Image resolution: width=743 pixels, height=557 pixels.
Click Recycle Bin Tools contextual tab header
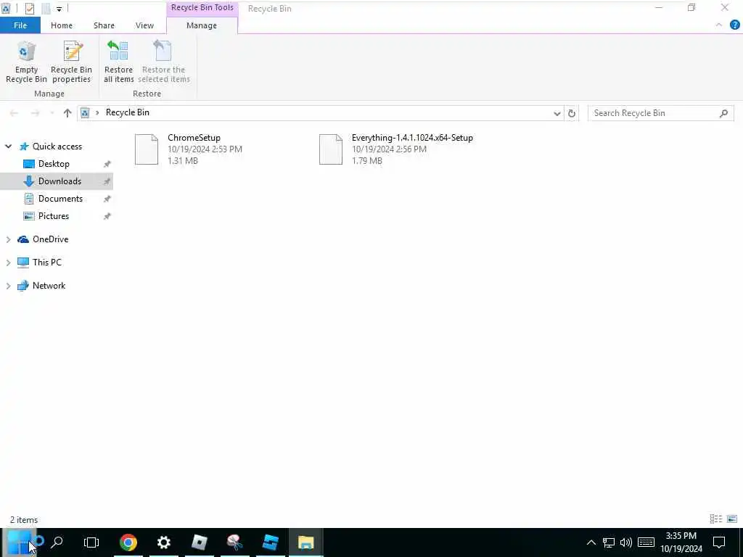pyautogui.click(x=202, y=8)
